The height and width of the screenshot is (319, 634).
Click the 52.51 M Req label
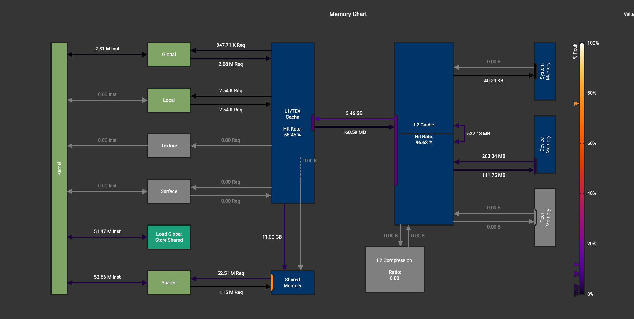click(x=231, y=273)
